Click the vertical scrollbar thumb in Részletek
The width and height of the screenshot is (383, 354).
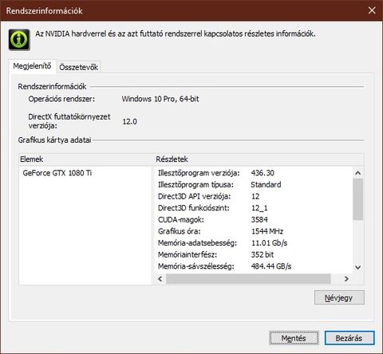point(358,199)
